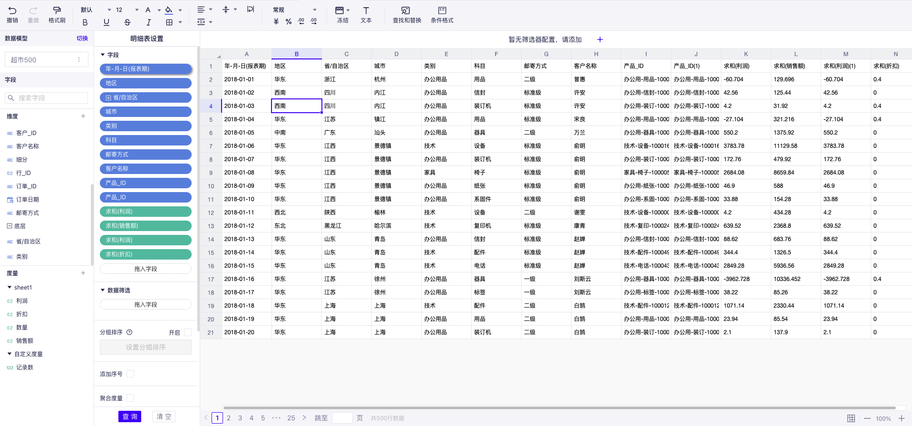912x426 pixels.
Task: Open the font size dropdown
Action: tap(136, 10)
